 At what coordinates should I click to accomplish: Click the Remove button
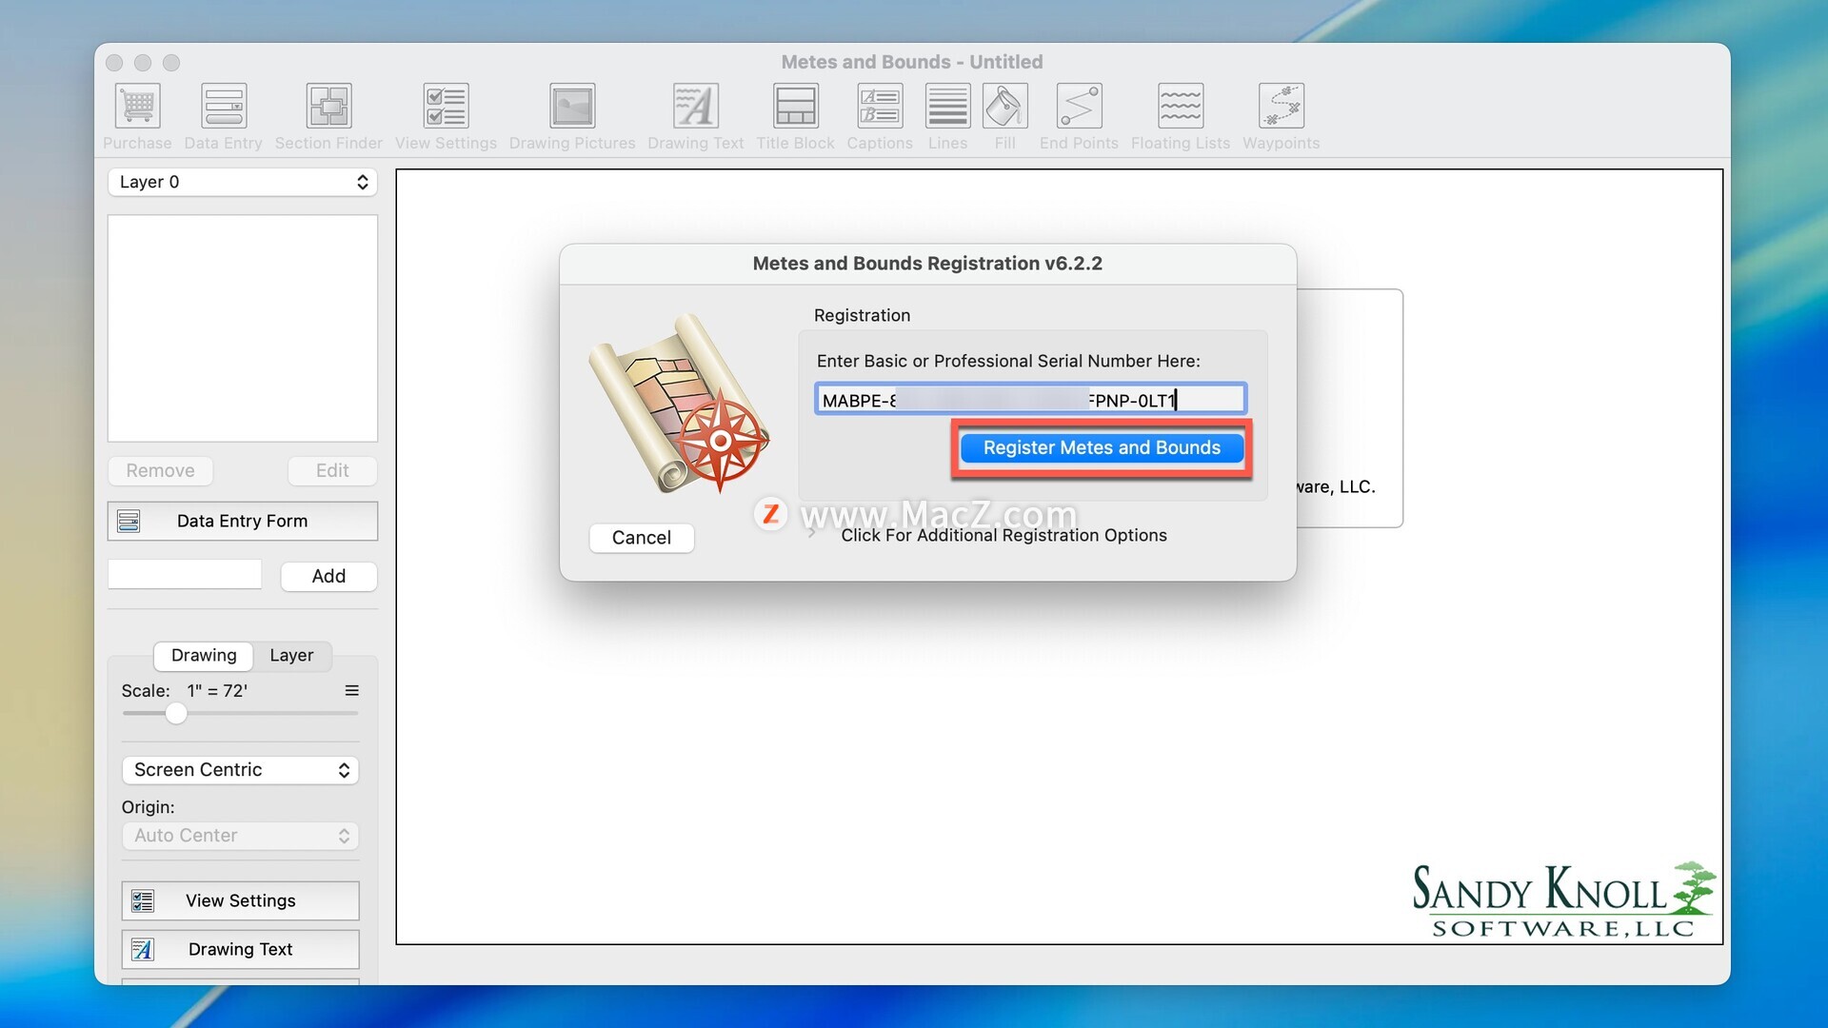point(160,470)
